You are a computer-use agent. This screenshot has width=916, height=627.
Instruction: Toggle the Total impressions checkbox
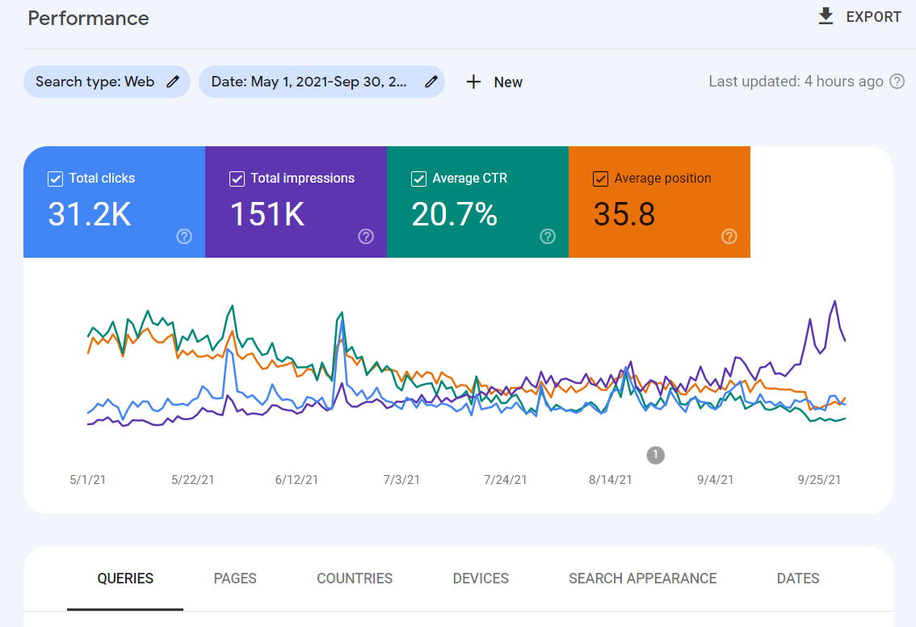pos(237,179)
